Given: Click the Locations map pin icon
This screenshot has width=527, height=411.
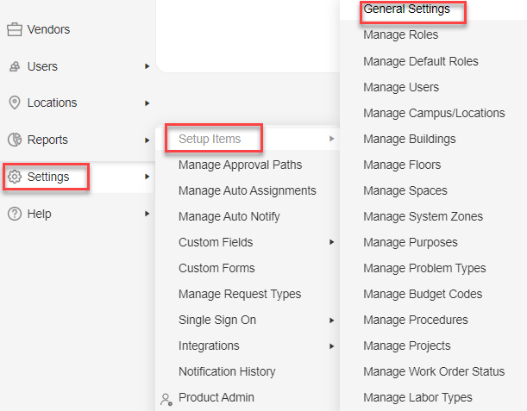Looking at the screenshot, I should 15,103.
